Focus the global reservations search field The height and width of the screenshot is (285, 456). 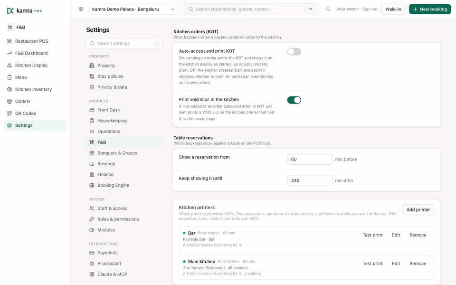click(x=251, y=9)
